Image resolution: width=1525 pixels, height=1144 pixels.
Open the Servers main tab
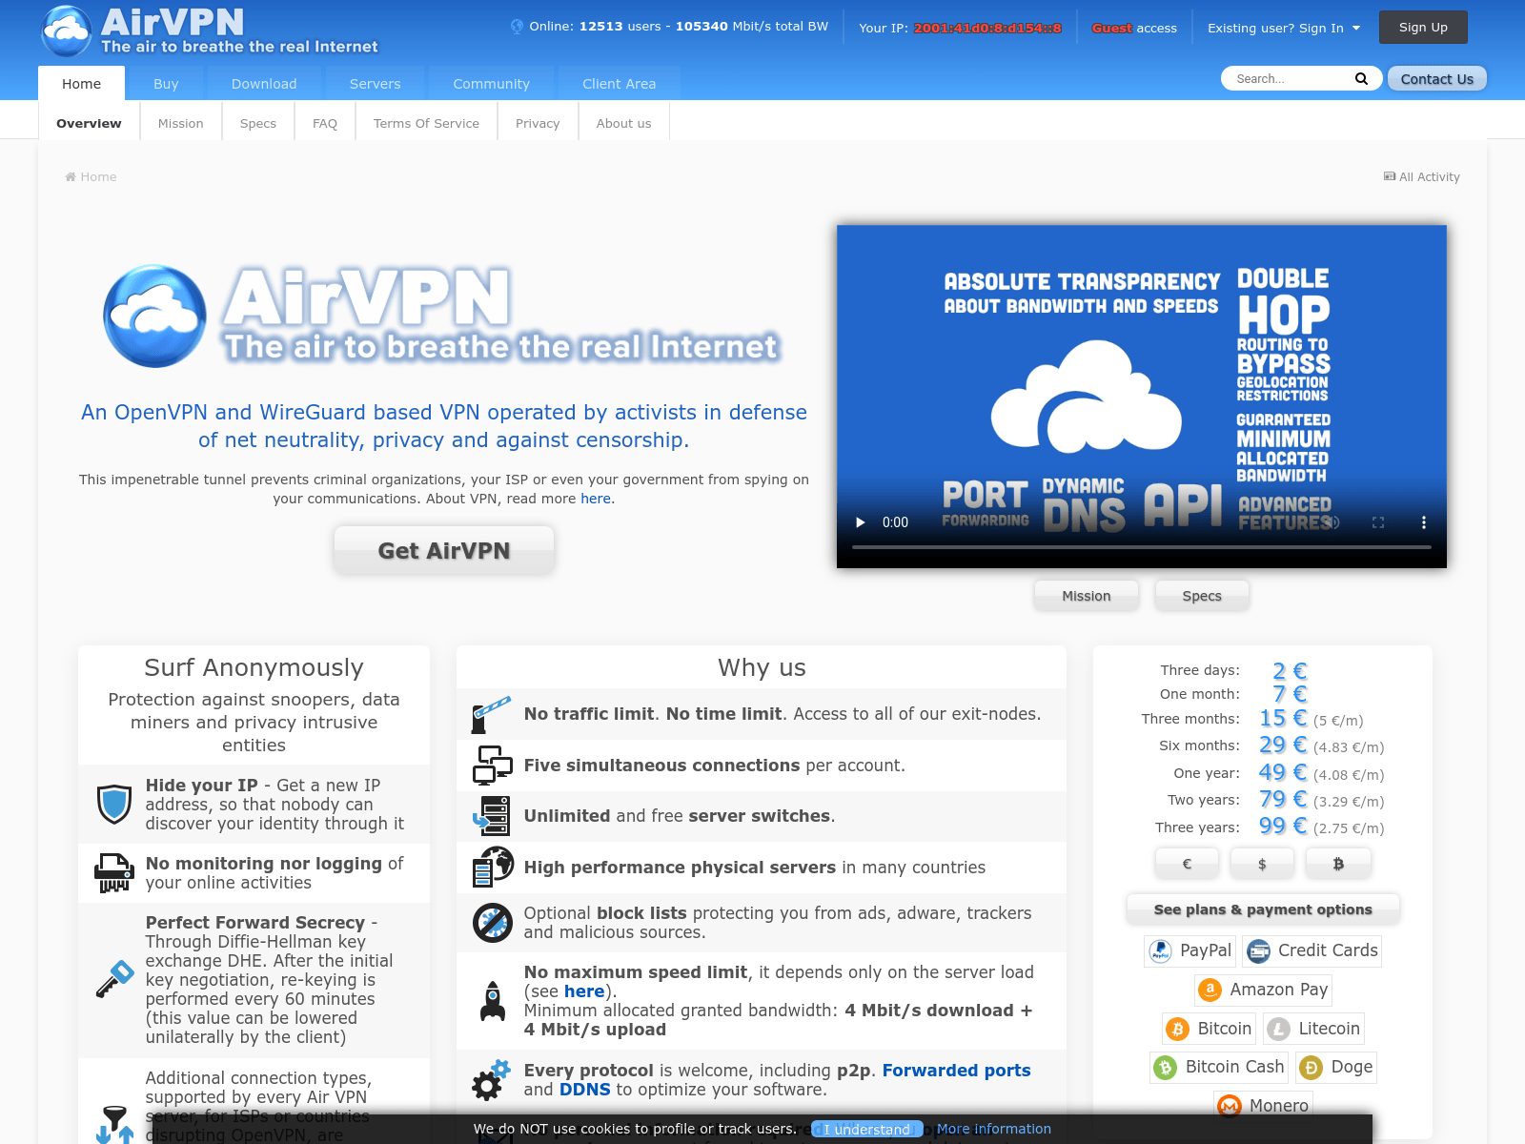point(375,84)
